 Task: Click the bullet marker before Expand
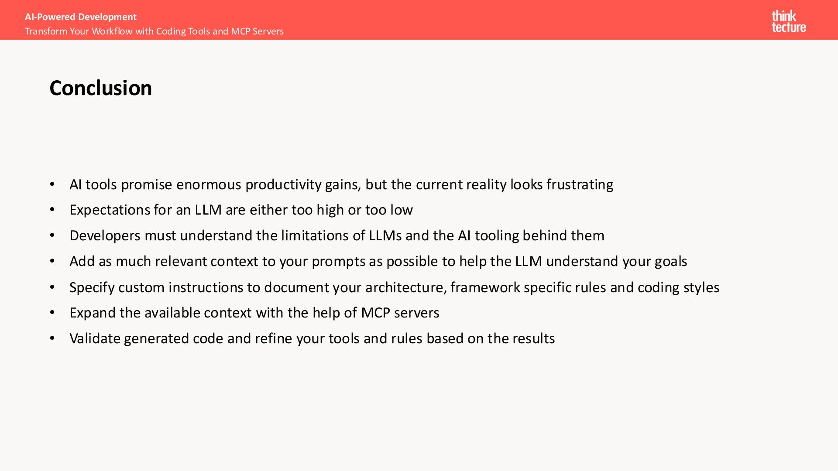(x=52, y=313)
